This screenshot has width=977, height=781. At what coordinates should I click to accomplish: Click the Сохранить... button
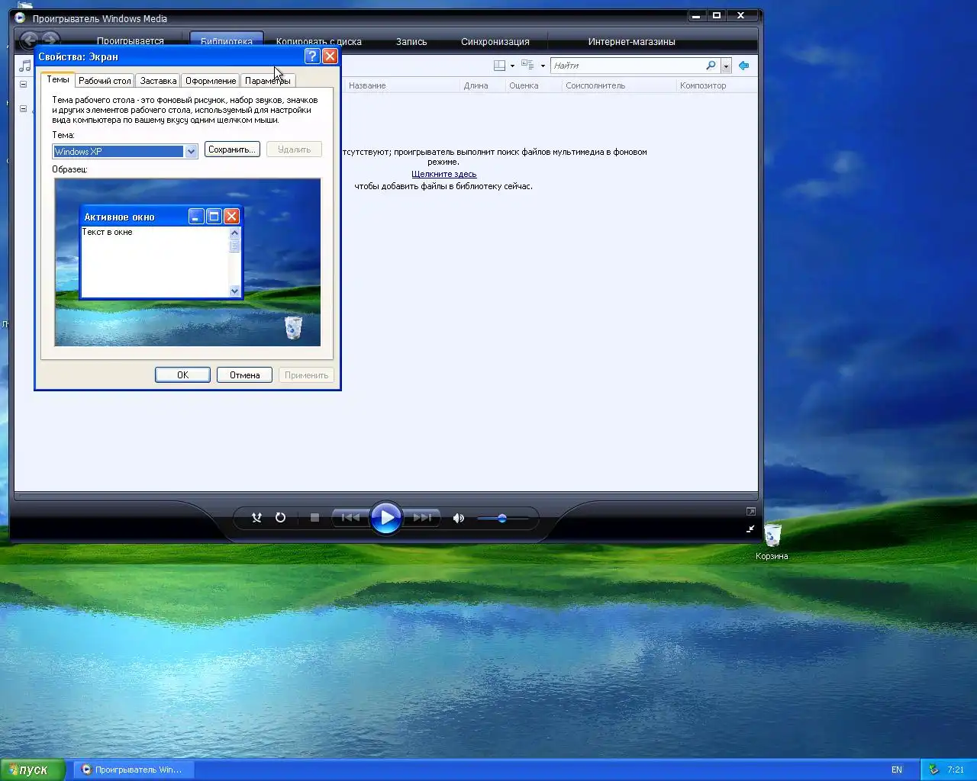tap(232, 149)
